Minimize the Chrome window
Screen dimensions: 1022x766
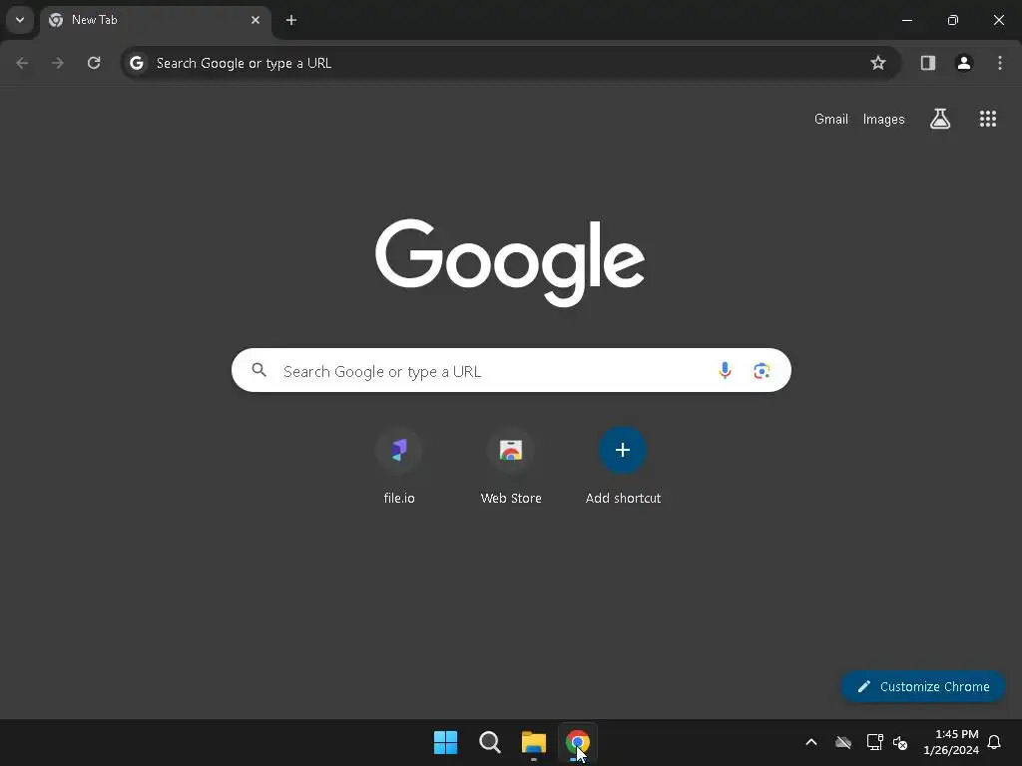click(x=906, y=20)
